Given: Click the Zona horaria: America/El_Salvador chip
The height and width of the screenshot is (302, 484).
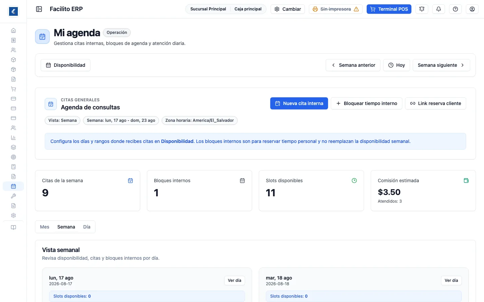Looking at the screenshot, I should point(200,120).
